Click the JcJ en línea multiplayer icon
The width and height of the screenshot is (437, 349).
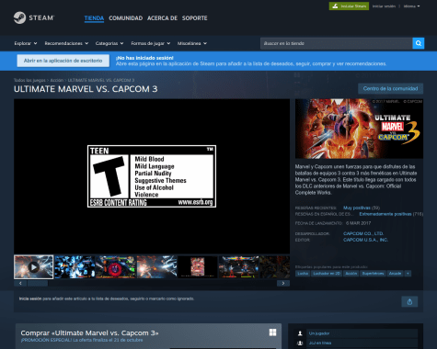[300, 343]
